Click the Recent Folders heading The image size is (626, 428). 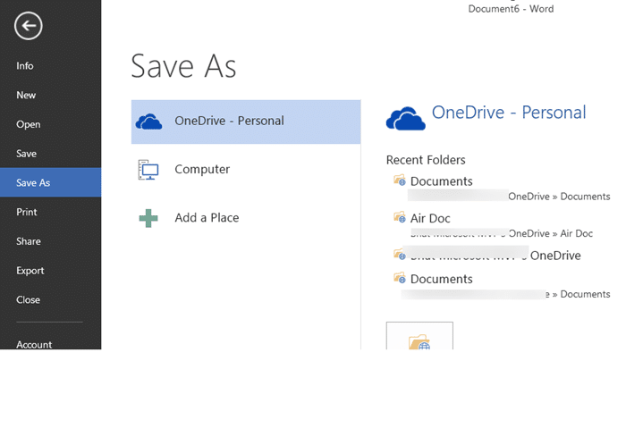pyautogui.click(x=426, y=160)
